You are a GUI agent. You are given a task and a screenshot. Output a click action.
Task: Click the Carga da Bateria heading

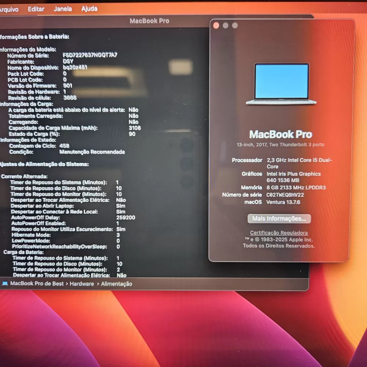pos(23,252)
